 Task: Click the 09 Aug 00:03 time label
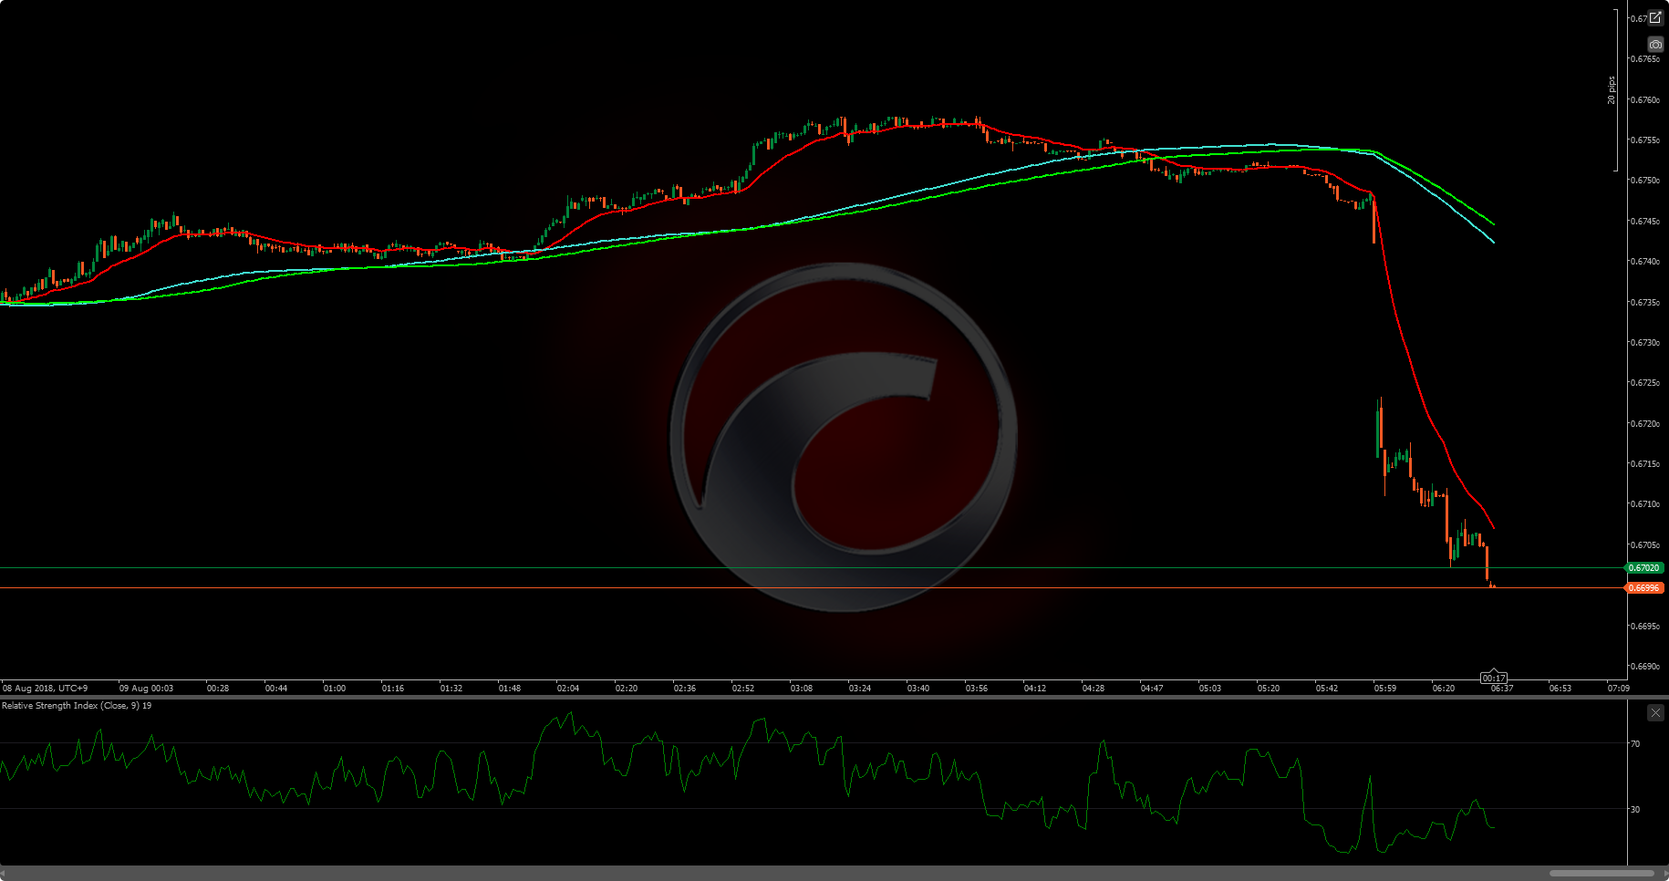point(146,689)
